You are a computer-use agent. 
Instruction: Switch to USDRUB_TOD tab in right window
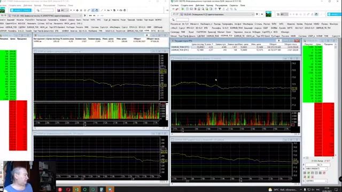(226, 36)
